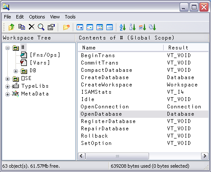Screen dimensions: 211x172
Task: Open the Options menu
Action: coord(37,17)
